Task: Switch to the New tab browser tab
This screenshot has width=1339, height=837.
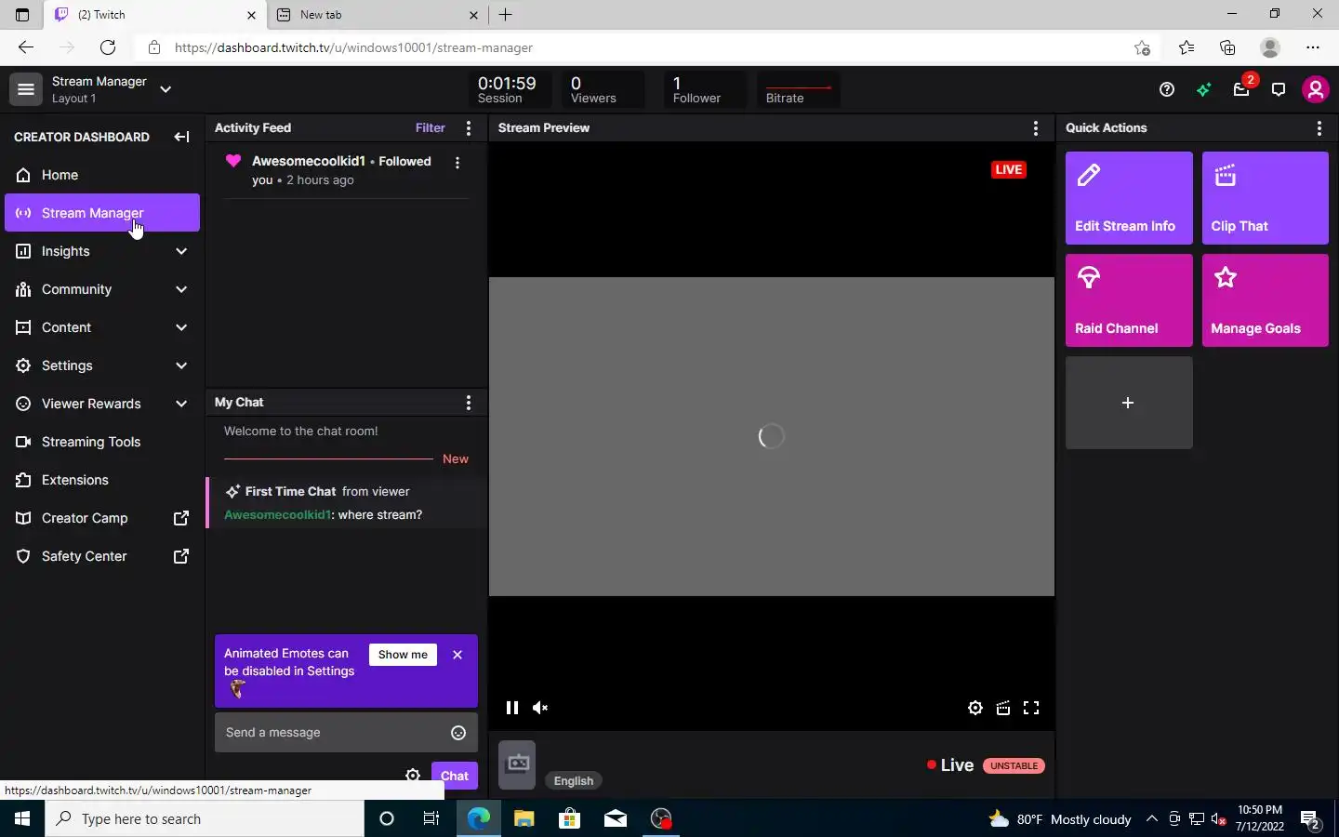Action: coord(377,15)
